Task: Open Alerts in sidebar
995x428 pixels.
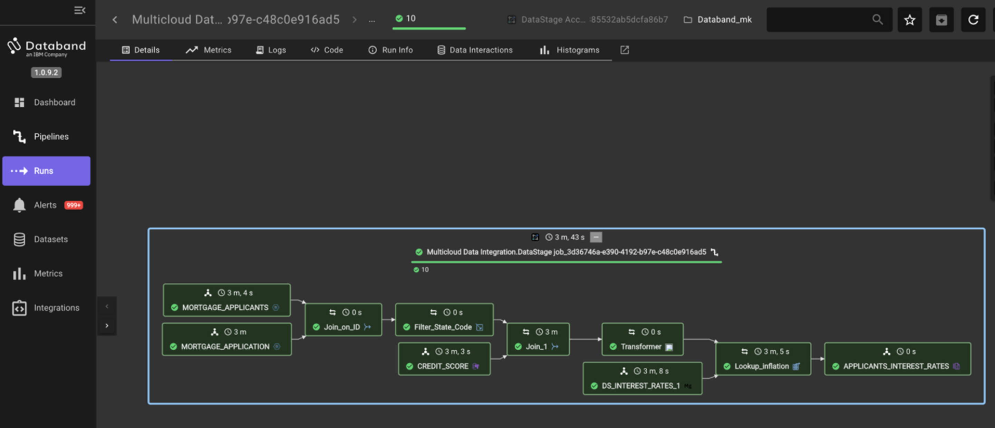Action: 46,205
